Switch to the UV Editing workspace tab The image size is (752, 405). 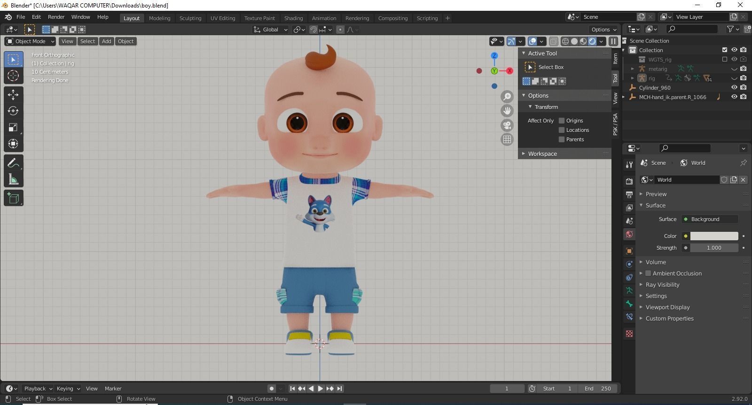(x=223, y=18)
